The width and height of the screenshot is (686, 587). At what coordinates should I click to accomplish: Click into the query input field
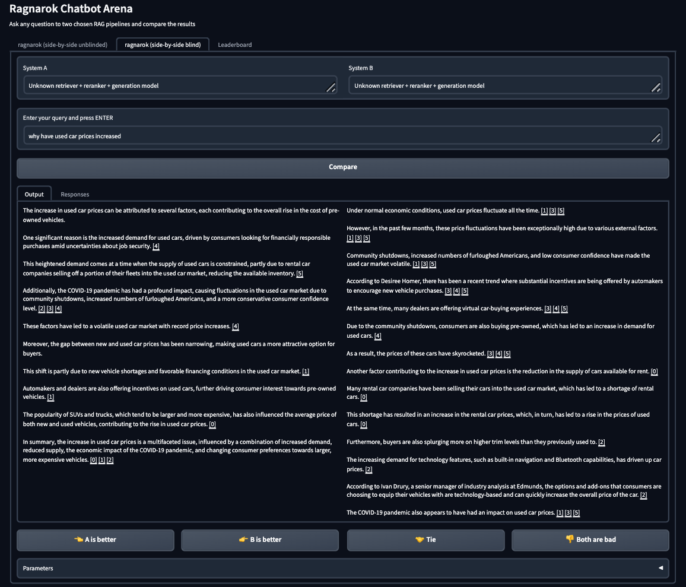332,136
